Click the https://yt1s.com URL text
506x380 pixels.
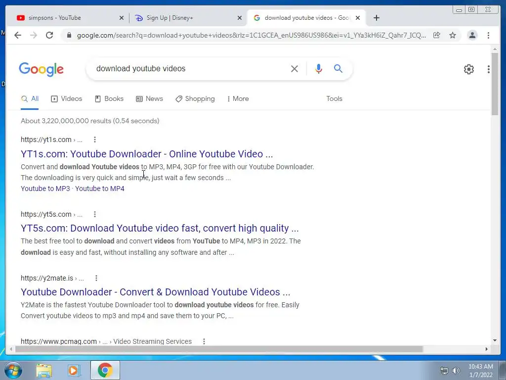(46, 140)
